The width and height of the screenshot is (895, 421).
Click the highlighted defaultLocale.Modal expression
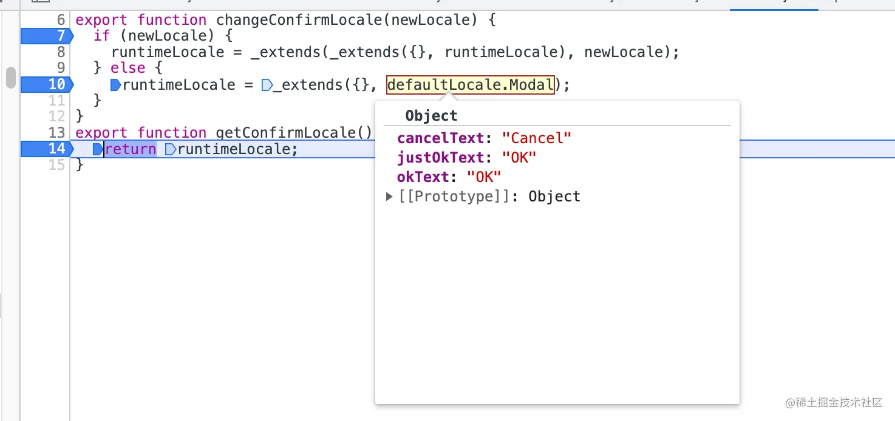[471, 85]
